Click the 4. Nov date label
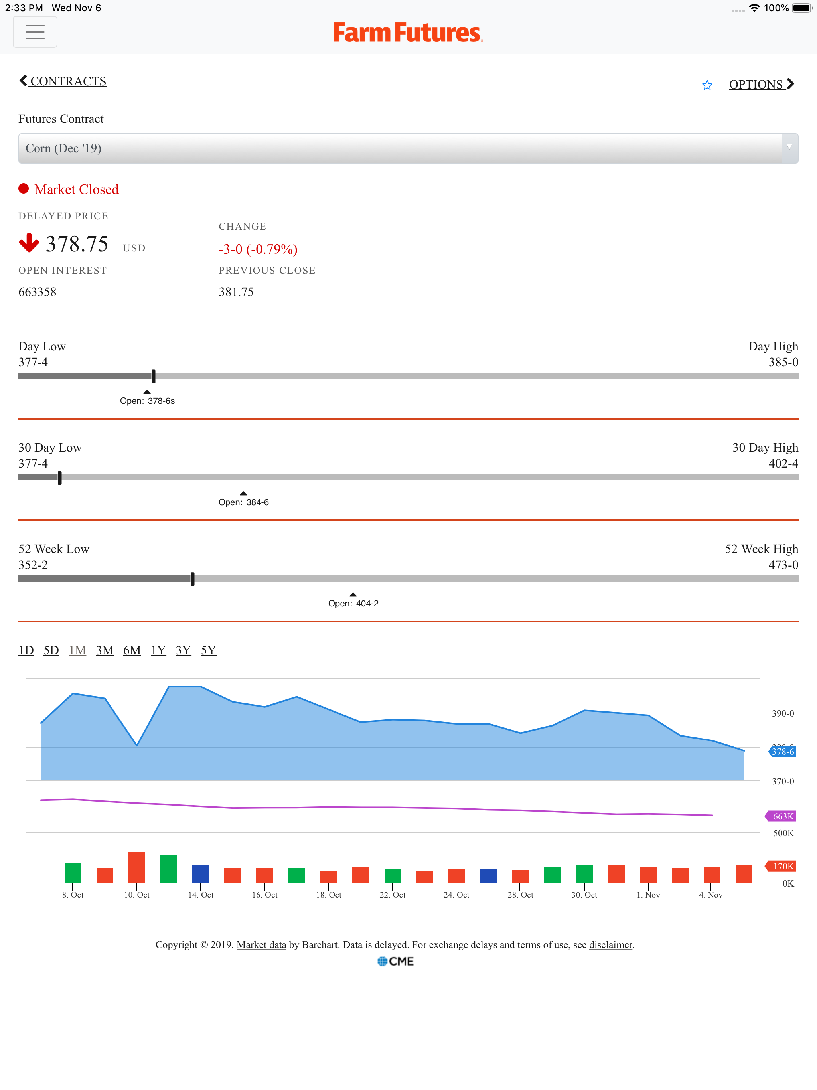The width and height of the screenshot is (817, 1090). click(x=710, y=895)
